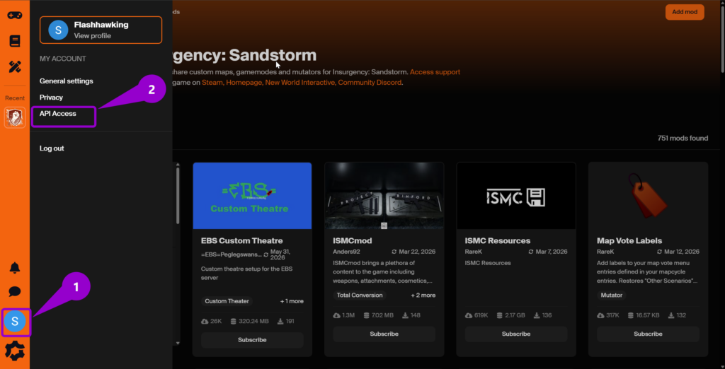The width and height of the screenshot is (725, 369).
Task: Click the 2.17 GB size on ISMC Resources
Action: (510, 315)
